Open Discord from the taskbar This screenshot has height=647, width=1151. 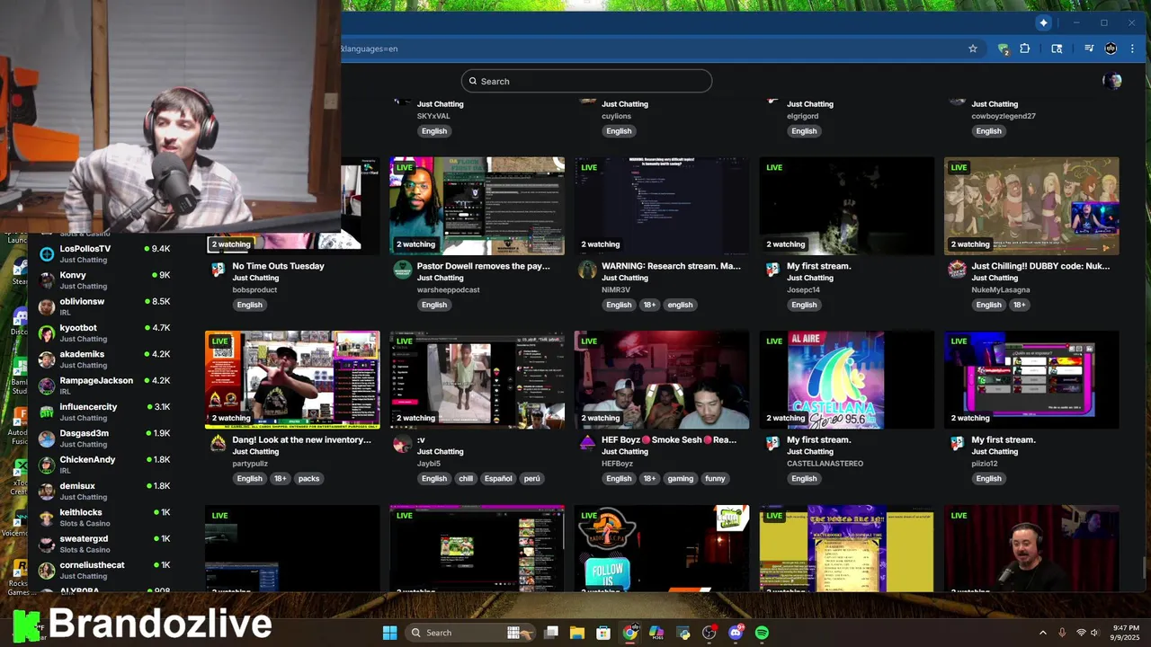(736, 633)
